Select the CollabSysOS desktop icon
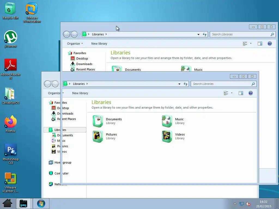The image size is (279, 209). tap(11, 96)
